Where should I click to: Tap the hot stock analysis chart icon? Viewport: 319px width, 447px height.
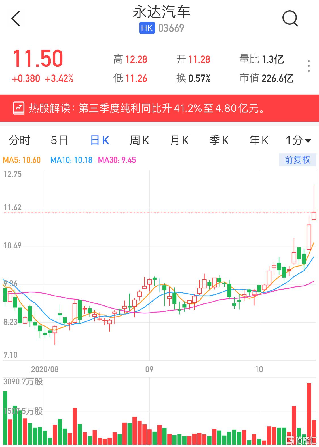[x=19, y=108]
